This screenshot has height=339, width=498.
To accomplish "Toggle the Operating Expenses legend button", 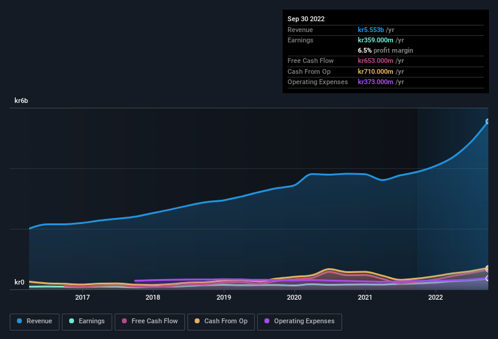I will (x=299, y=321).
